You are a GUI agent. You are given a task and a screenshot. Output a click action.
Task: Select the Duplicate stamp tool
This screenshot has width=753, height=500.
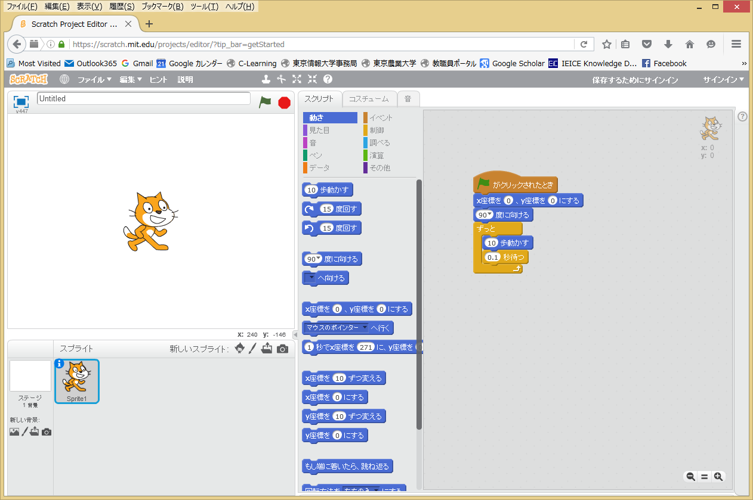coord(266,79)
